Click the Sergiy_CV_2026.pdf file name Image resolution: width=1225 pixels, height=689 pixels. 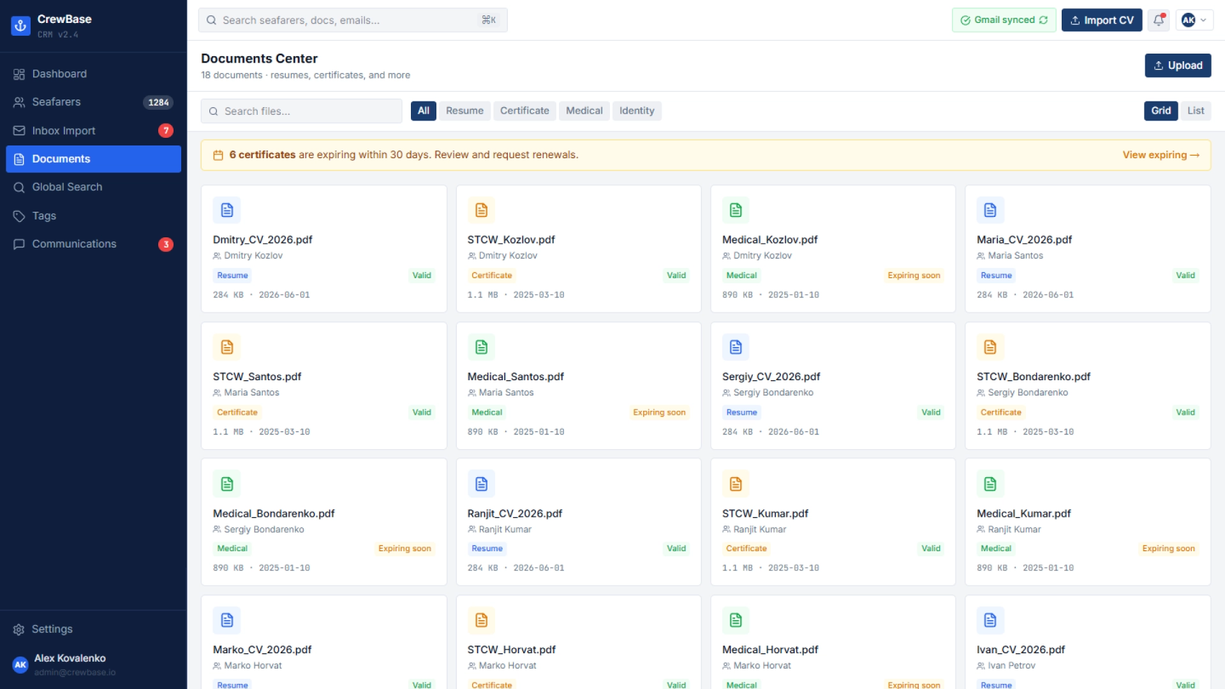point(771,377)
